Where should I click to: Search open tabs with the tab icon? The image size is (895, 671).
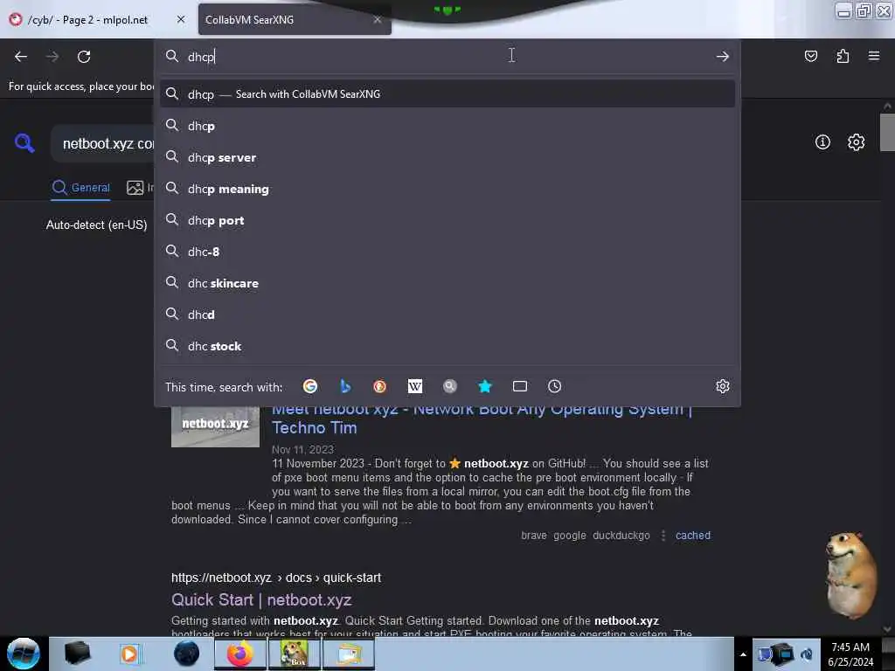pyautogui.click(x=519, y=386)
